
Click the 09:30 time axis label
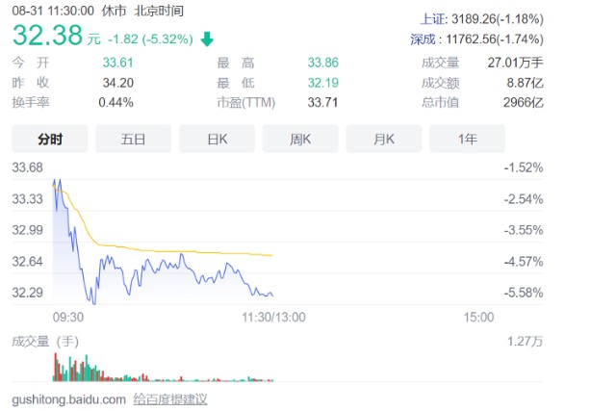[68, 317]
